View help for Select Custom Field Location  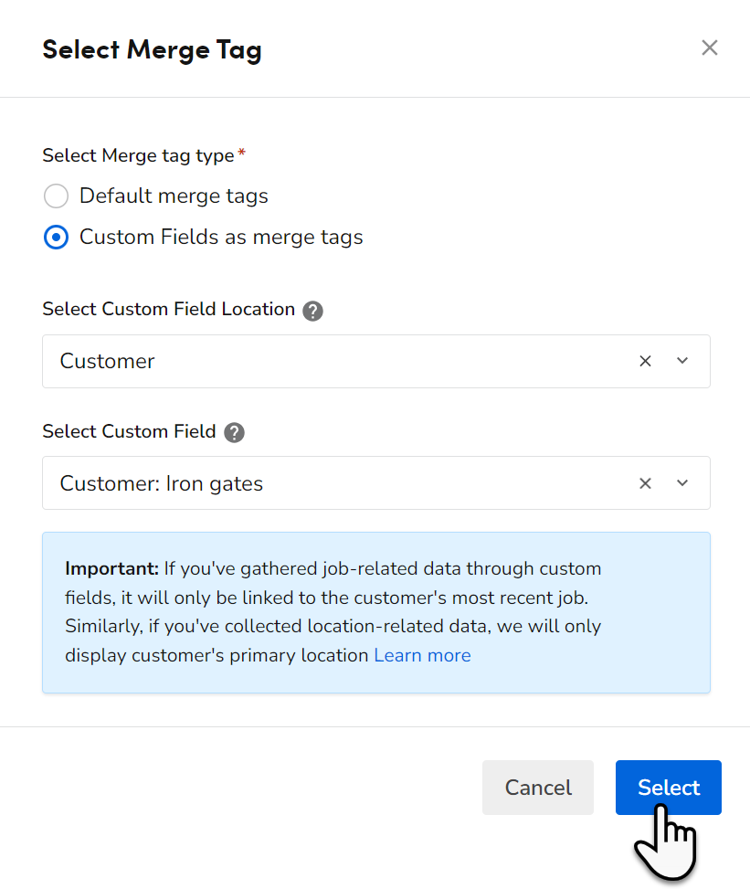tap(312, 311)
